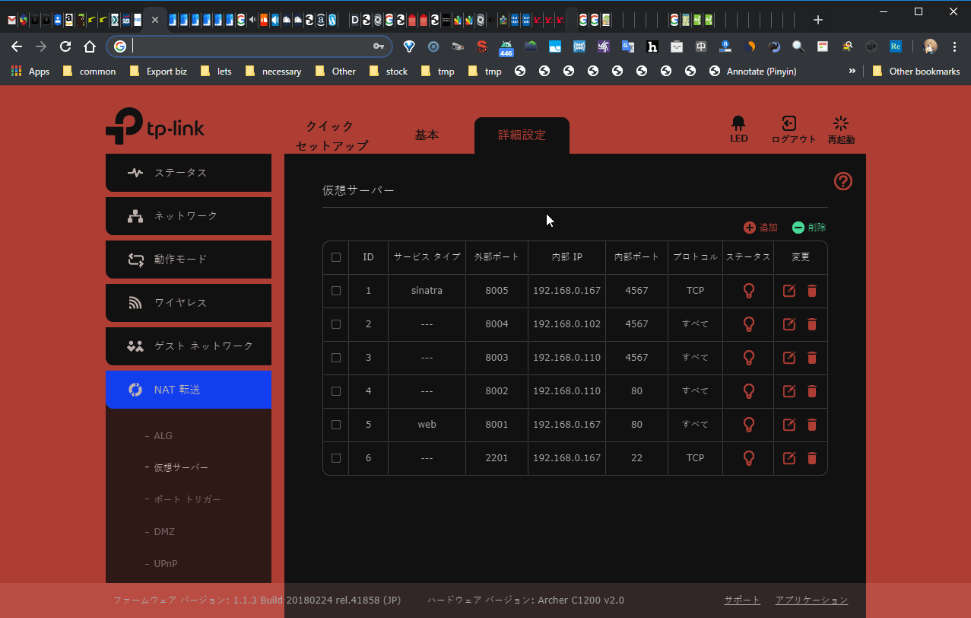
Task: Click the logout icon
Action: [x=789, y=124]
